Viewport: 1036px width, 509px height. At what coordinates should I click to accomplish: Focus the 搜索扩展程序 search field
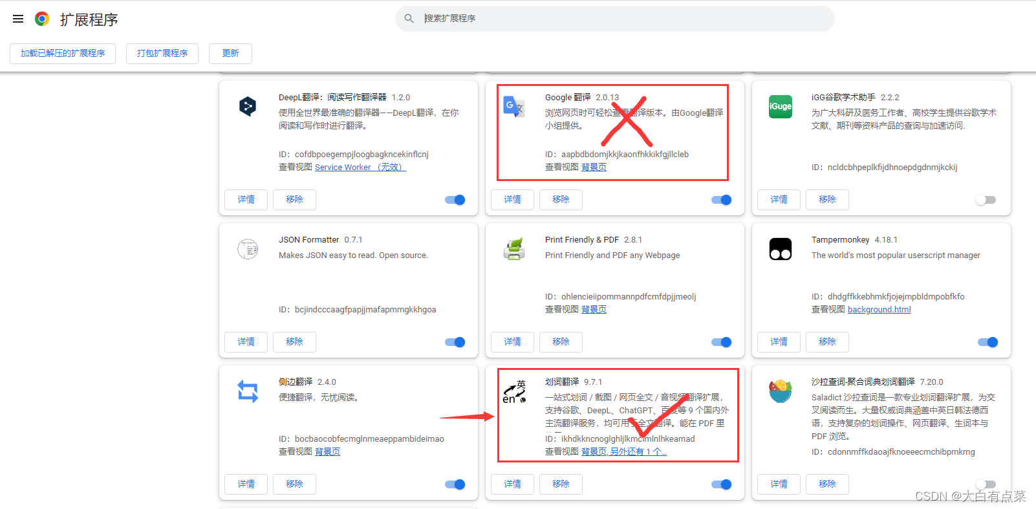click(614, 19)
